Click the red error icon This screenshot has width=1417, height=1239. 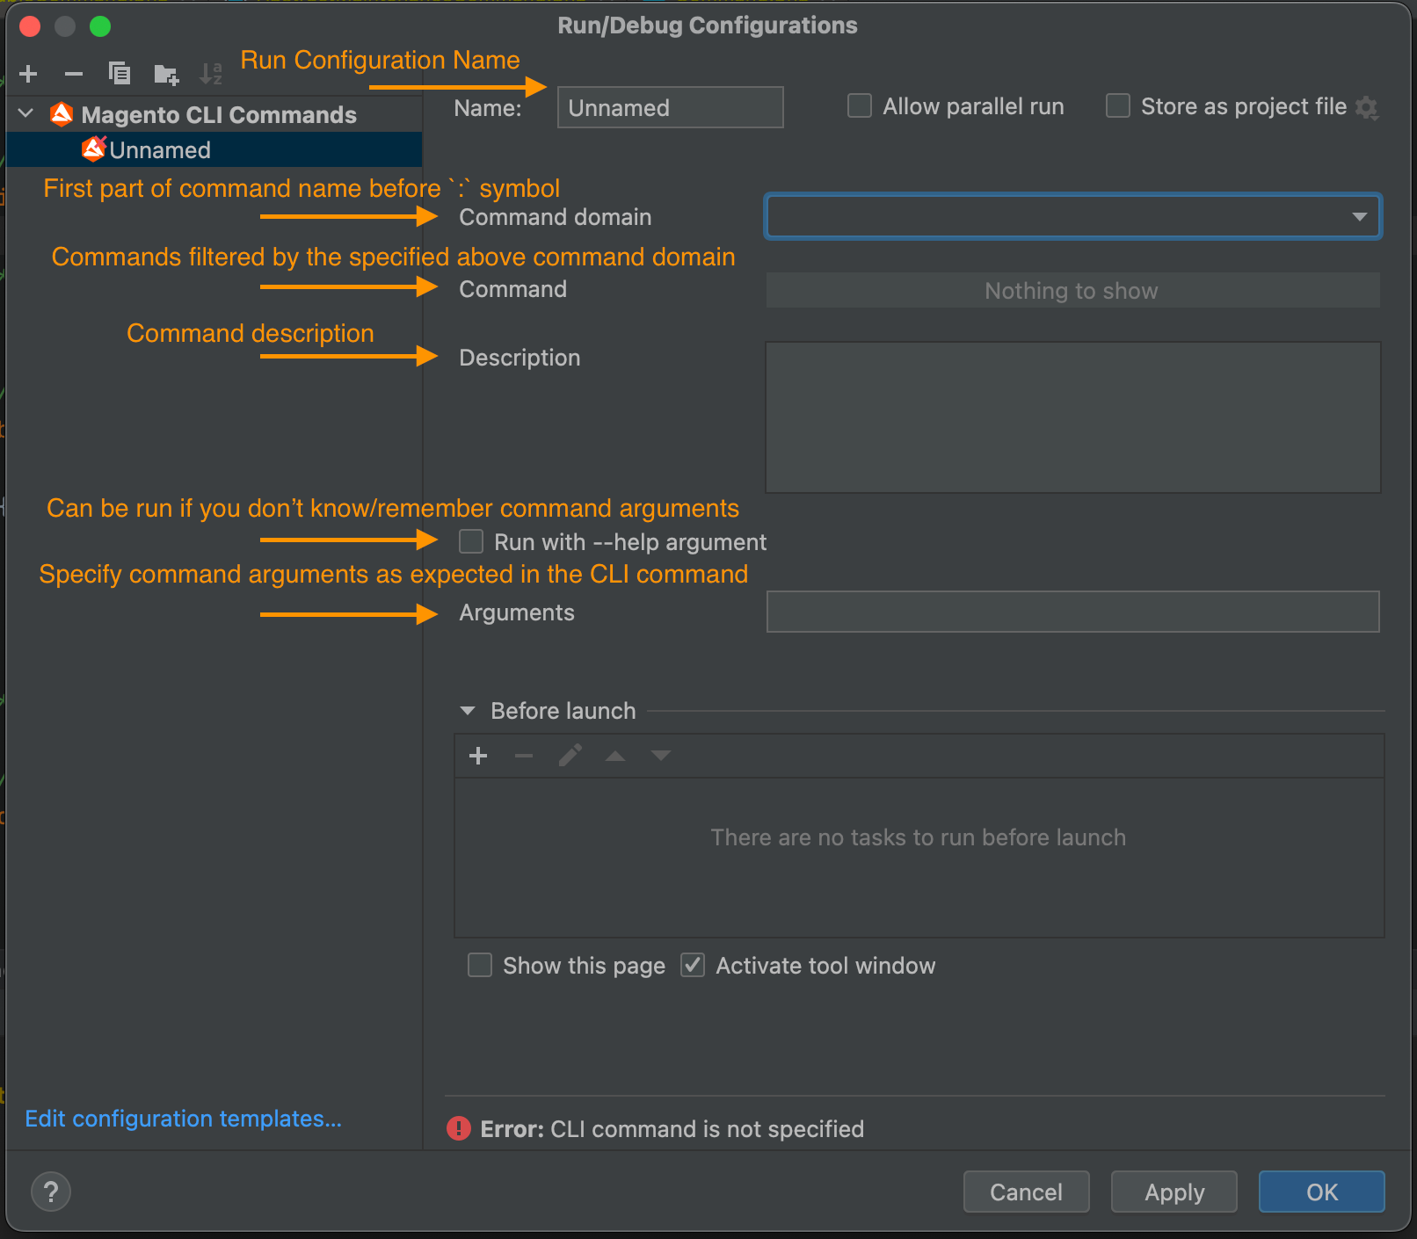tap(459, 1128)
